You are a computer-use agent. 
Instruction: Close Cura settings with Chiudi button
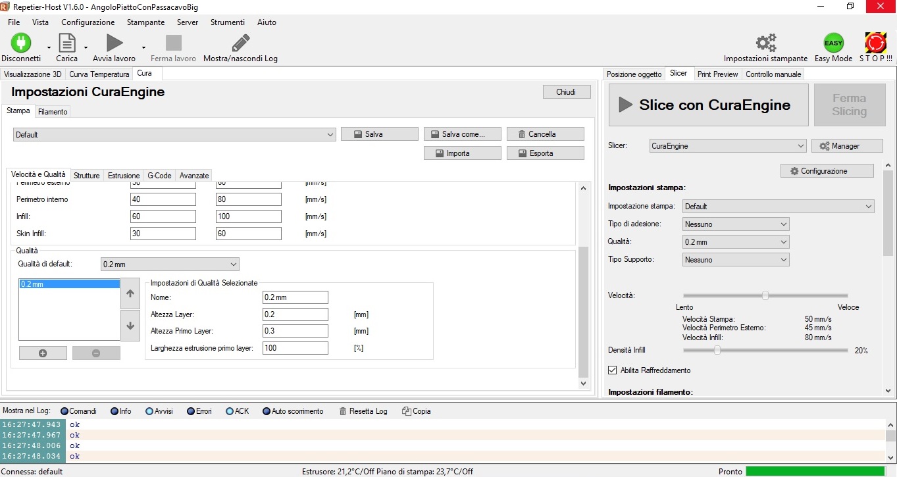(567, 92)
